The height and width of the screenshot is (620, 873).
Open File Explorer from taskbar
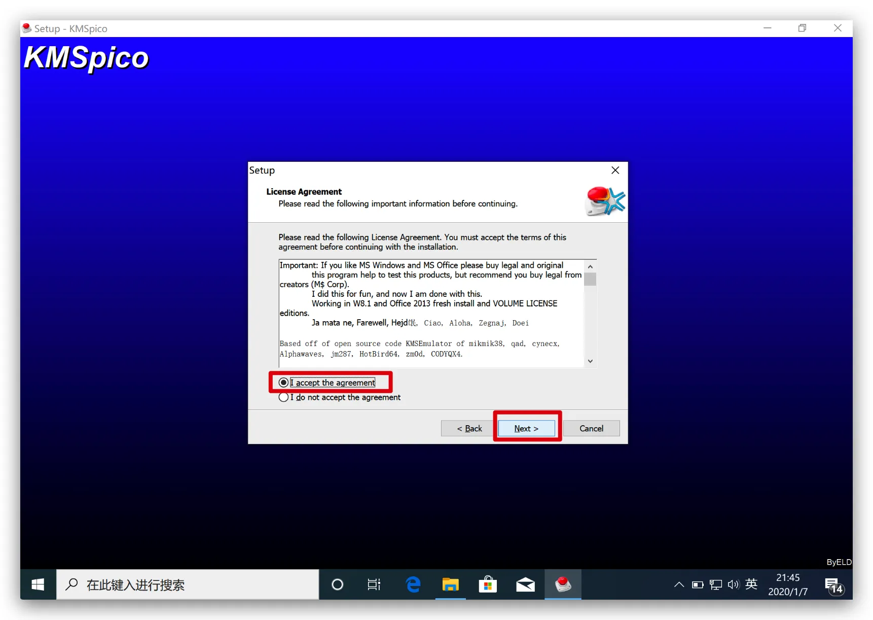450,584
